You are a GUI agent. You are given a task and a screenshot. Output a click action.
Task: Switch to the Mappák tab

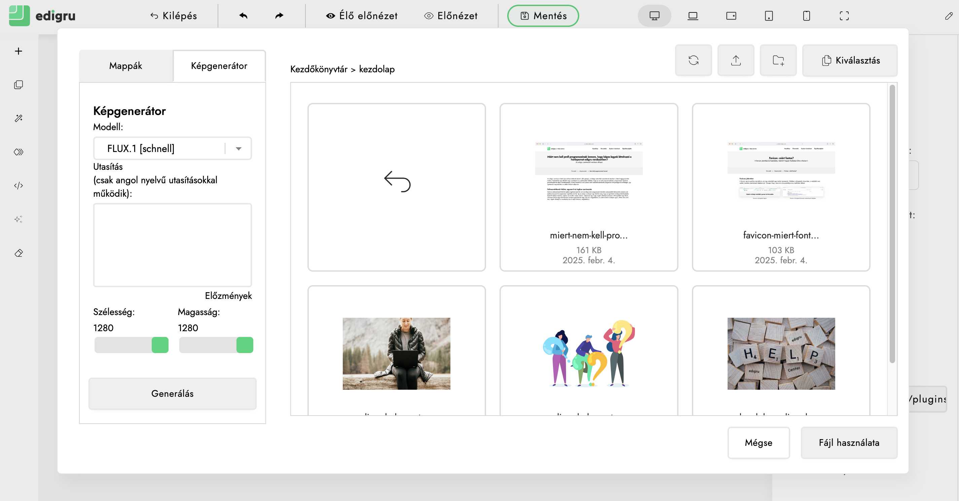tap(126, 66)
